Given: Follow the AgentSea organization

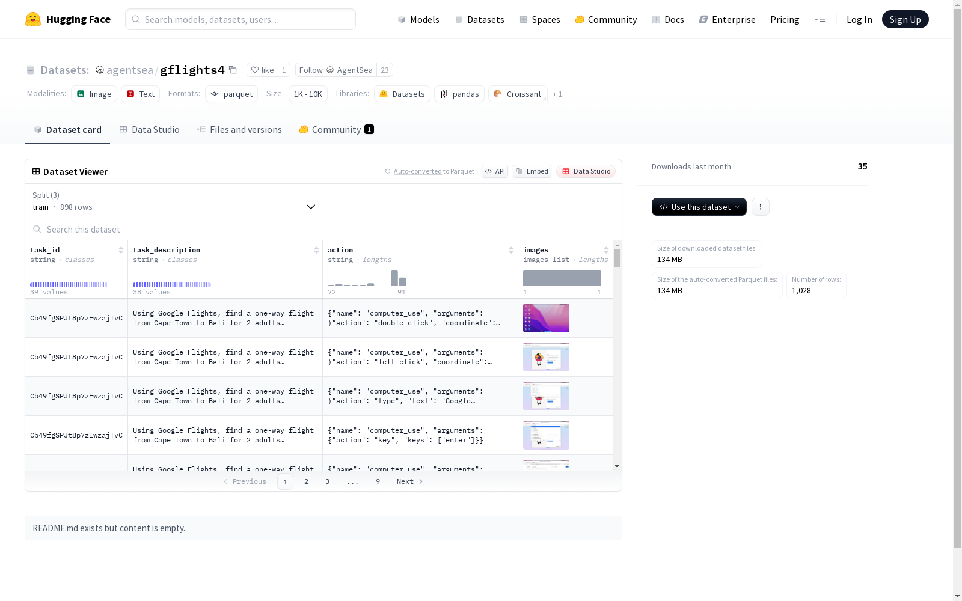Looking at the screenshot, I should pos(335,70).
